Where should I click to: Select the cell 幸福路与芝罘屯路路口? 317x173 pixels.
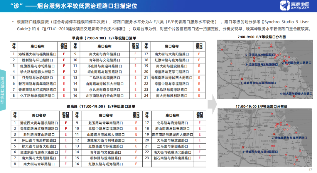pyautogui.click(x=172, y=72)
